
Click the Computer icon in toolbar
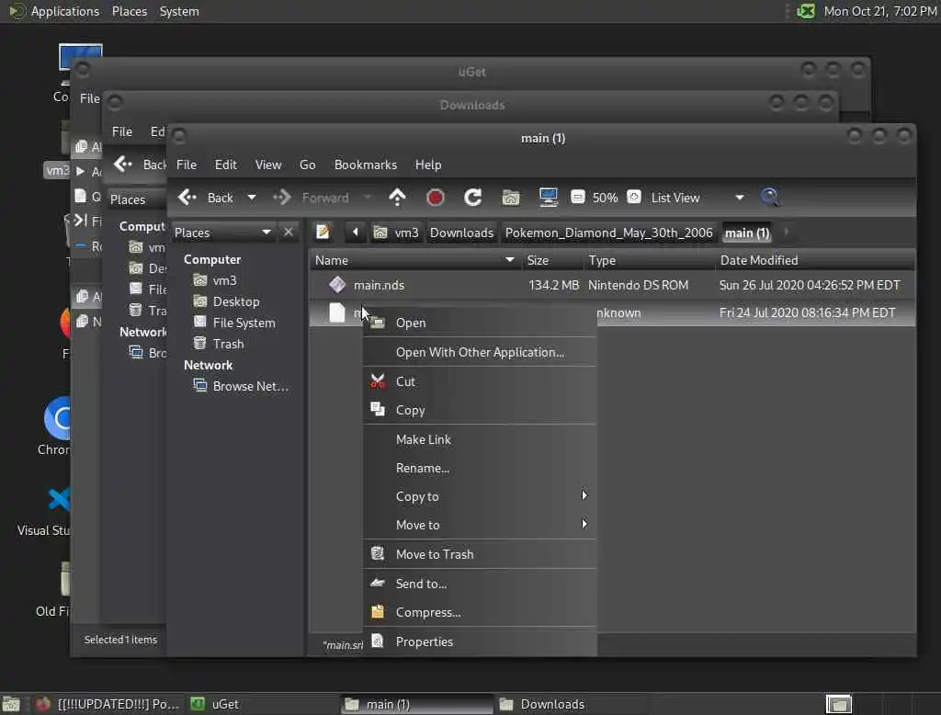click(x=549, y=197)
